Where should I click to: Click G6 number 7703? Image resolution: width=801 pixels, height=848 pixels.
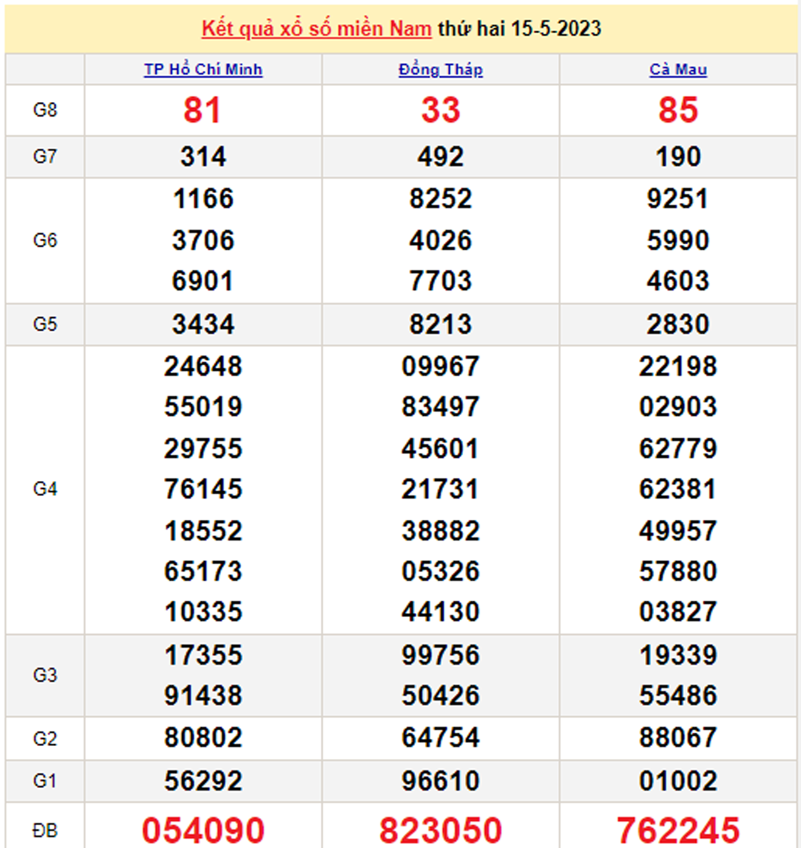441,281
